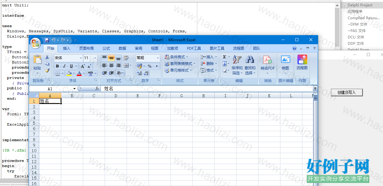Apply cell borders icon

point(58,73)
